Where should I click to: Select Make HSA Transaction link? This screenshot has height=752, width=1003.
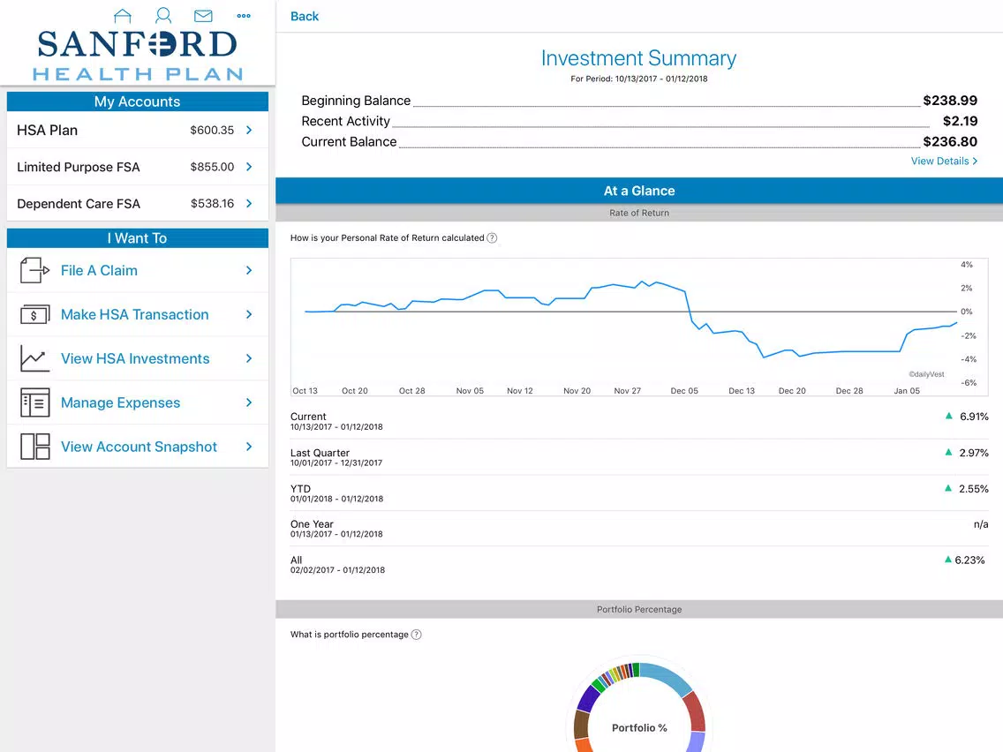click(x=135, y=314)
